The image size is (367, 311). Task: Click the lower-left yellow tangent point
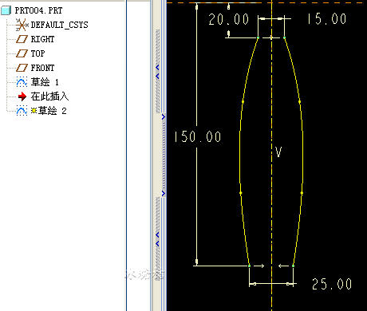point(241,193)
